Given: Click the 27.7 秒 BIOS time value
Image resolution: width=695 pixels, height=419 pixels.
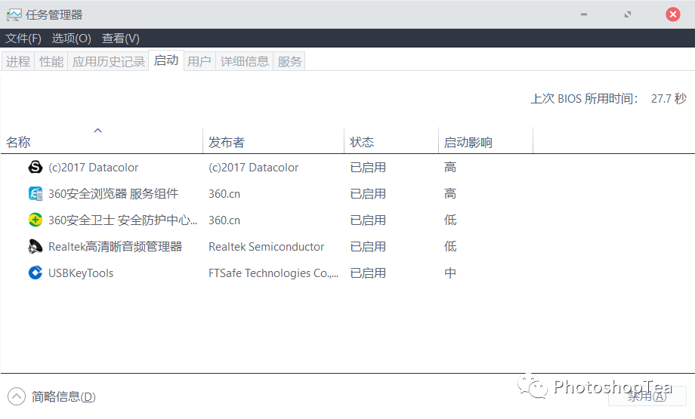Looking at the screenshot, I should (669, 98).
